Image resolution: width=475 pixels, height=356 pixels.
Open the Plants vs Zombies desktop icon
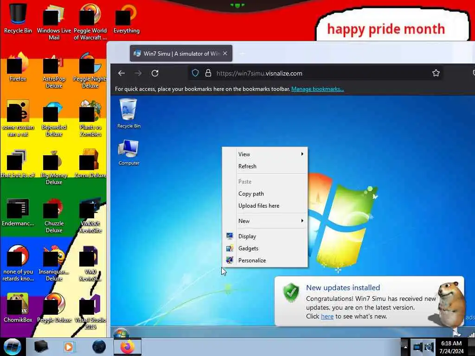(x=90, y=118)
